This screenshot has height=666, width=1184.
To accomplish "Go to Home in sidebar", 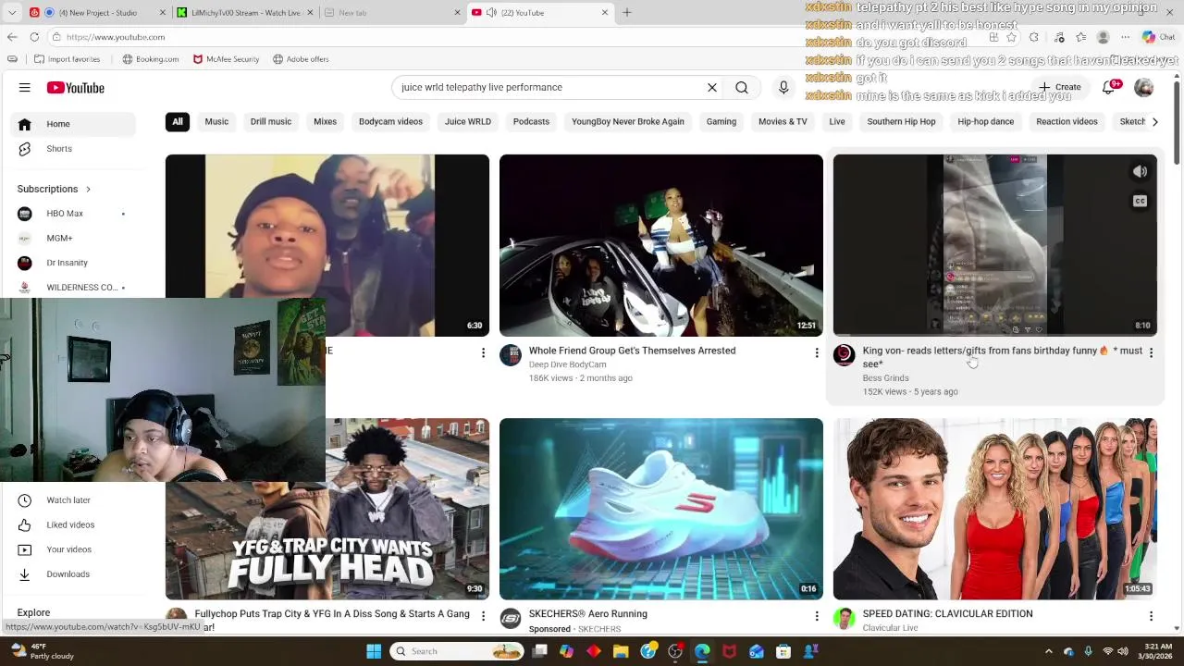I will pos(74,124).
